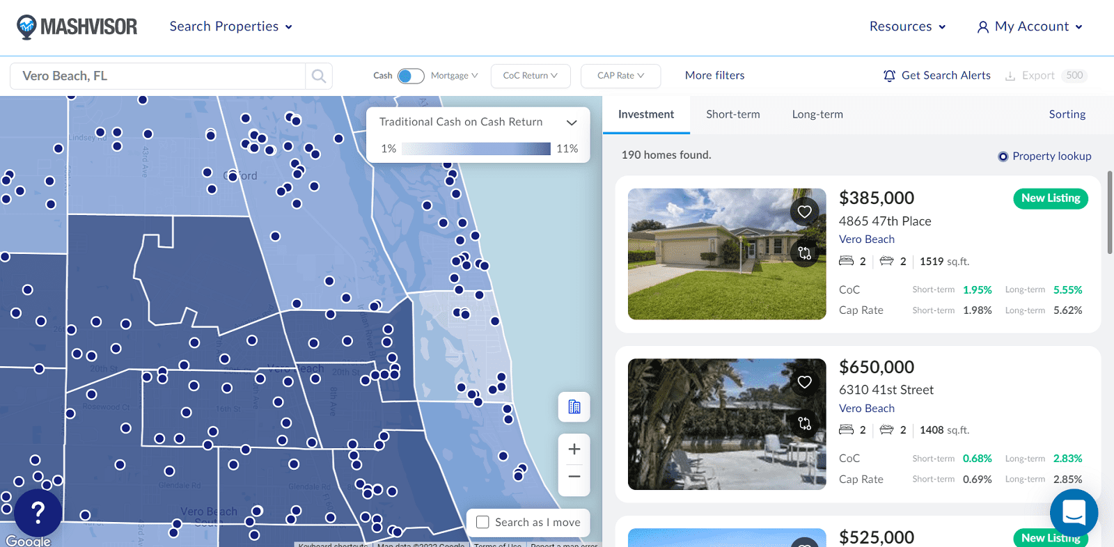Click the 1519 sq.ft. value

944,262
